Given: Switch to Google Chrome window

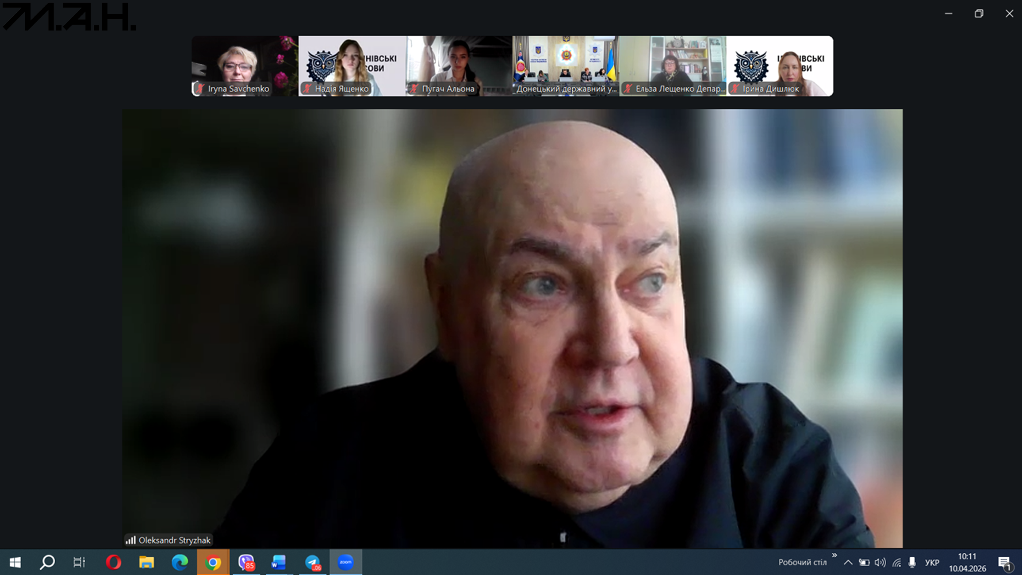Looking at the screenshot, I should coord(213,562).
